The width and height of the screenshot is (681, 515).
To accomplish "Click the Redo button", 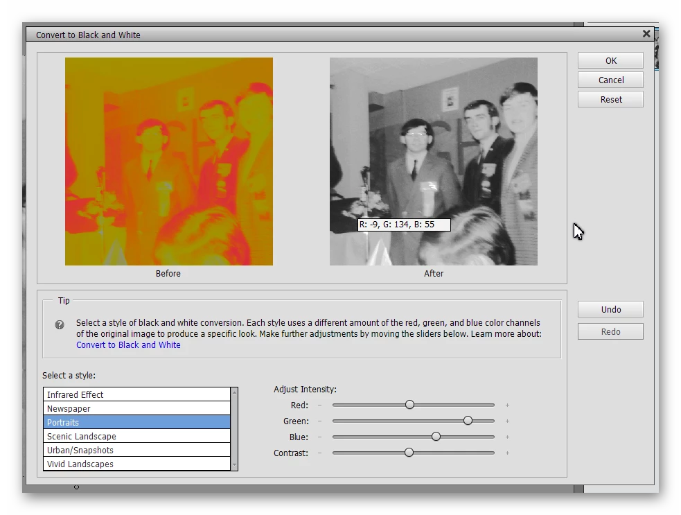I will pos(610,331).
